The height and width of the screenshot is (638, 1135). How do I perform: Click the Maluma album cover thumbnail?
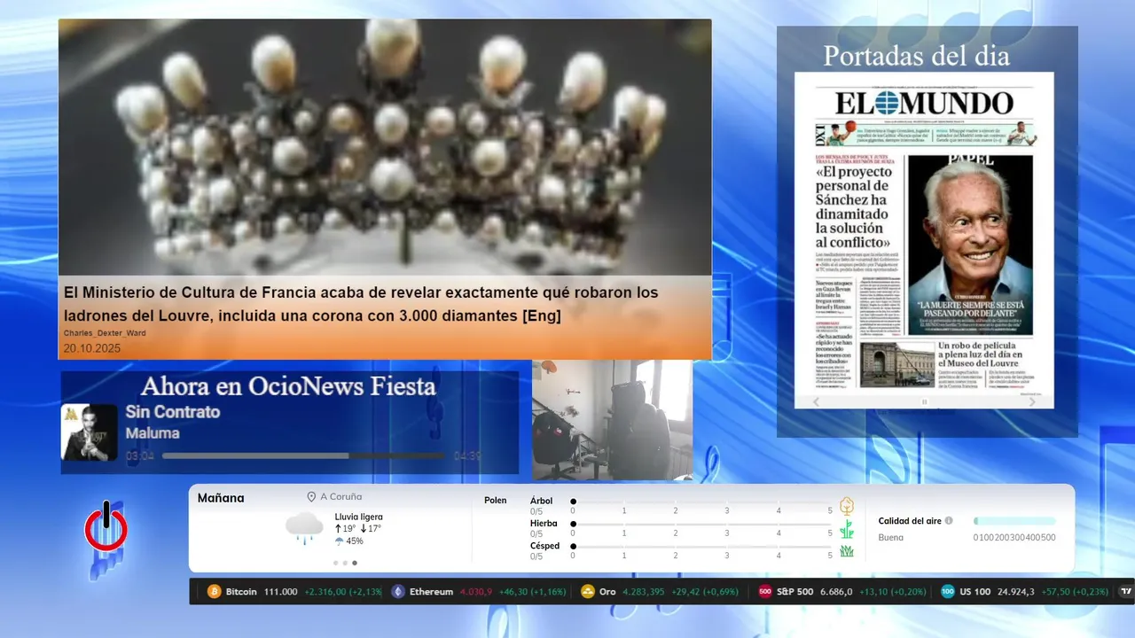pos(90,432)
